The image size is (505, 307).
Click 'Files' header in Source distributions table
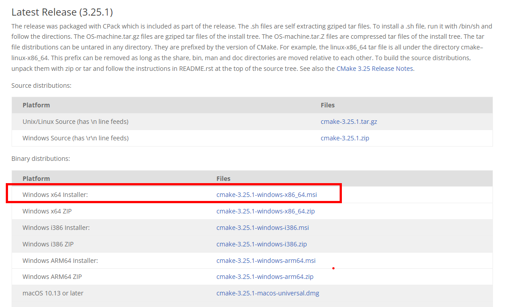(x=328, y=105)
